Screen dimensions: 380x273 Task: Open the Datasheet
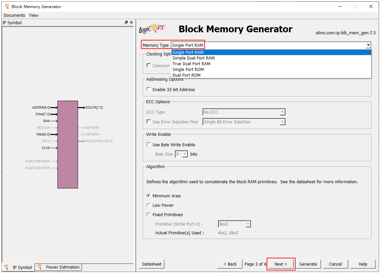pyautogui.click(x=152, y=264)
